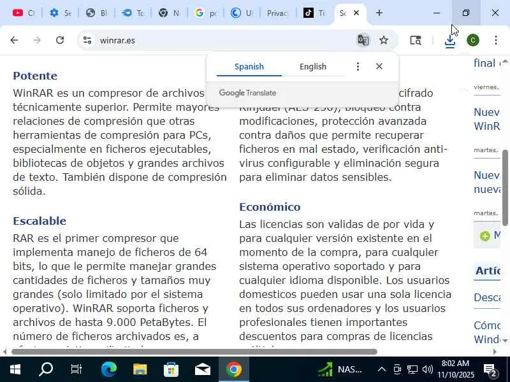Close the Google Translate popup
This screenshot has width=510, height=382.
tap(379, 66)
